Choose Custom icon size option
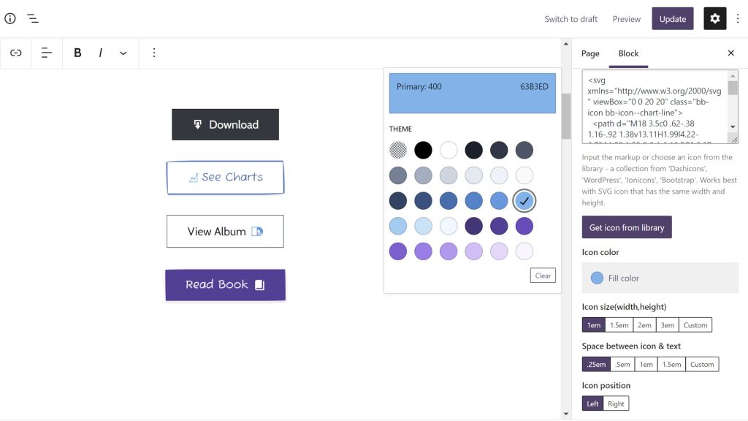 pos(695,325)
